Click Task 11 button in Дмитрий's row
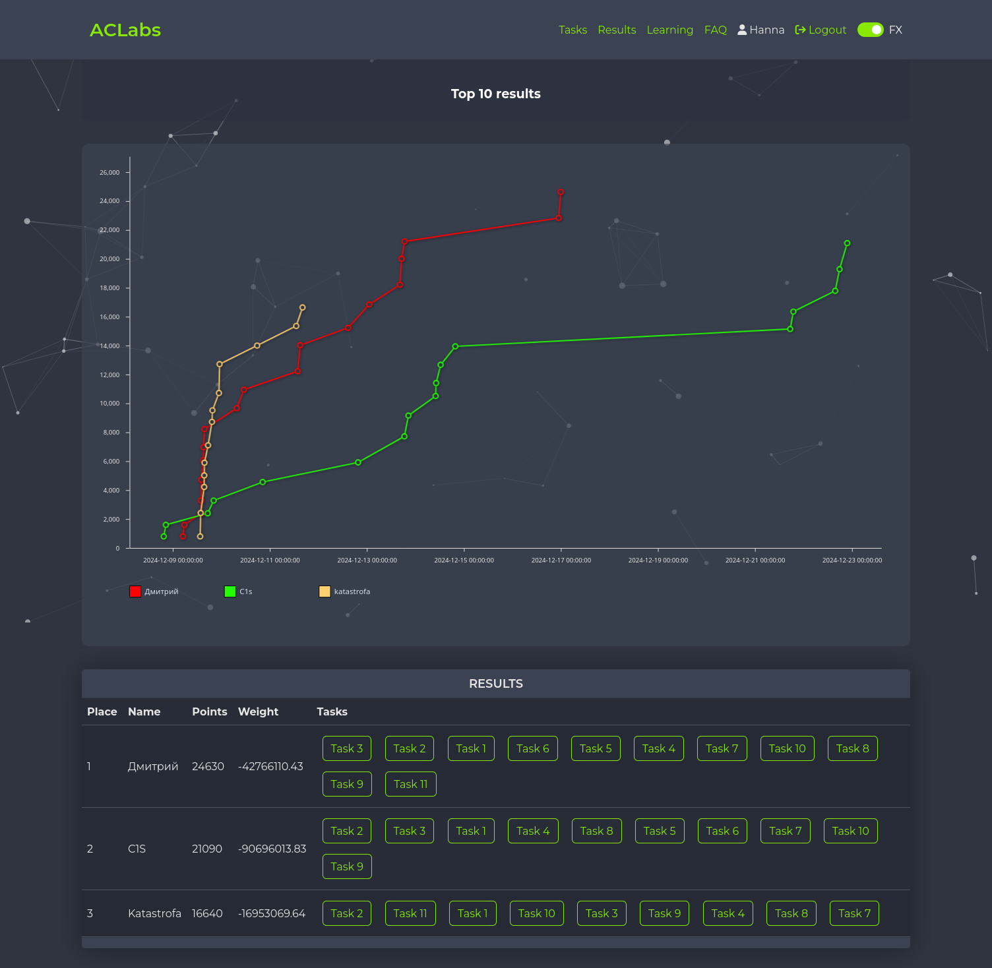Screen dimensions: 992x968 [x=410, y=784]
